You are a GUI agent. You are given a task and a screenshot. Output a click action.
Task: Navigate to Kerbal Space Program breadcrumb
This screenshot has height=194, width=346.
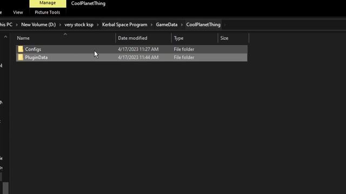pos(124,25)
